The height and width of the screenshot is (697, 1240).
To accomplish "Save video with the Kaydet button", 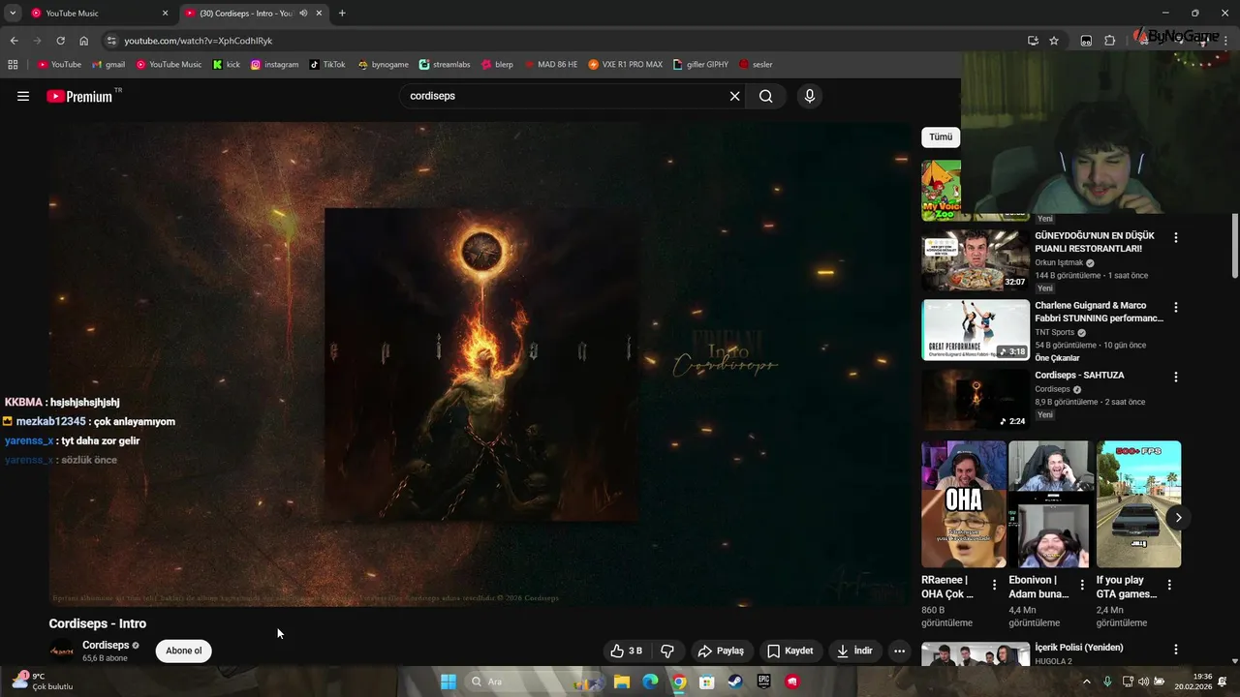I will (790, 651).
